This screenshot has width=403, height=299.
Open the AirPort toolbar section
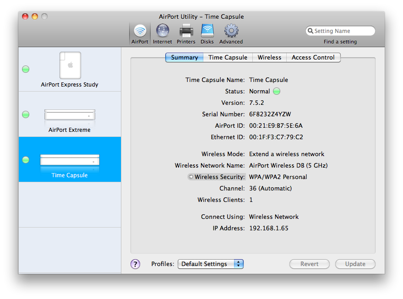pyautogui.click(x=140, y=34)
